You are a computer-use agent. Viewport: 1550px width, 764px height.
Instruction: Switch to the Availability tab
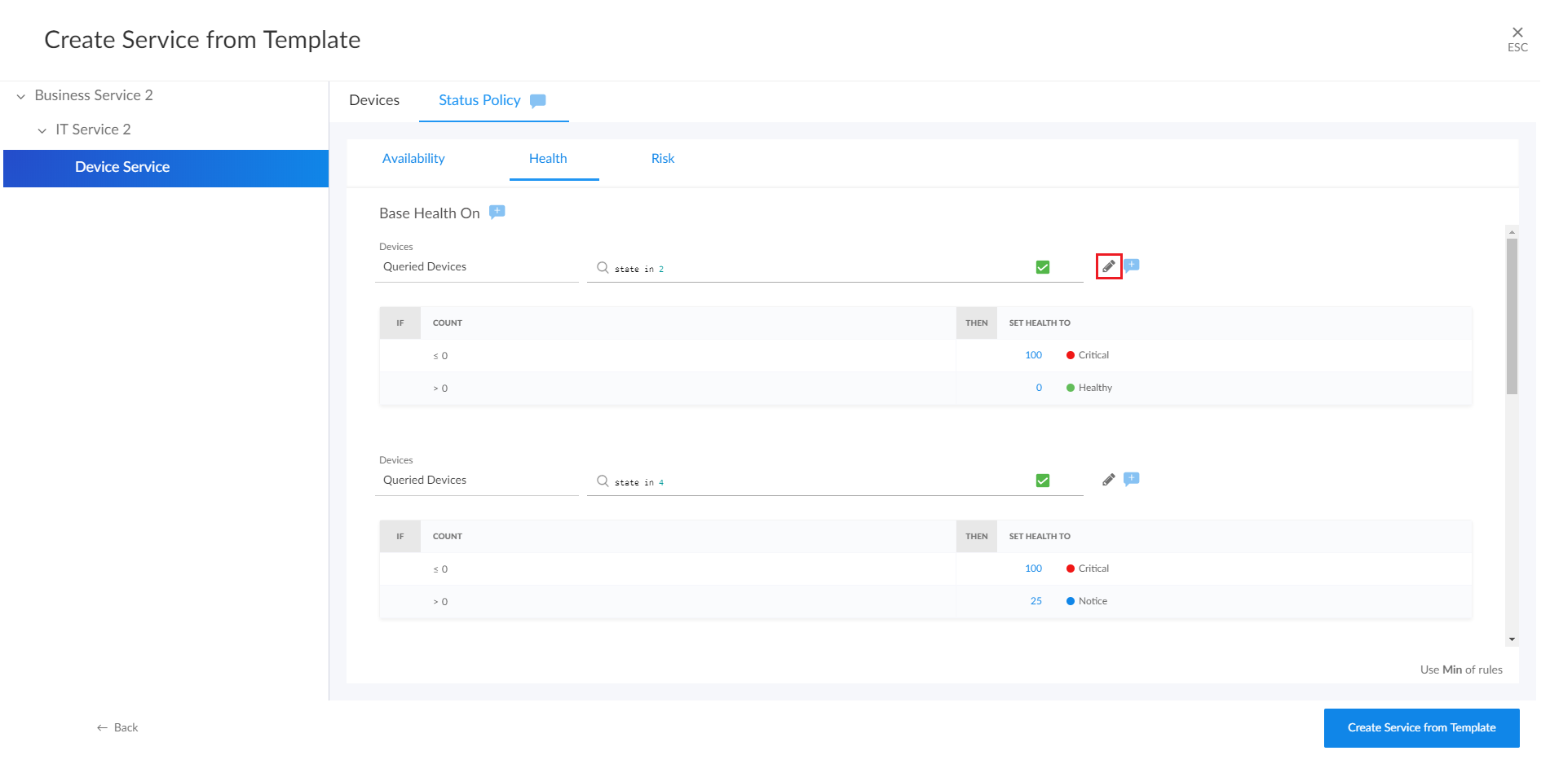tap(413, 159)
